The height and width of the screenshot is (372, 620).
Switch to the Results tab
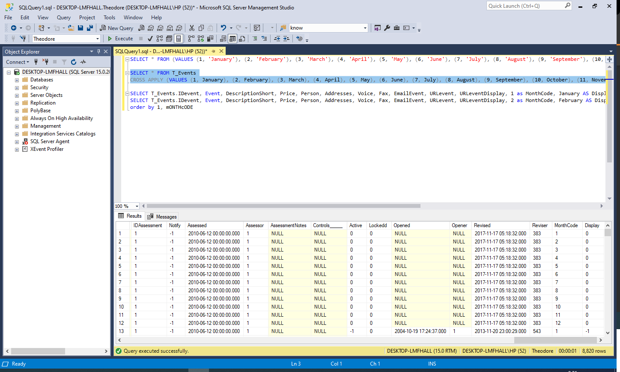130,216
